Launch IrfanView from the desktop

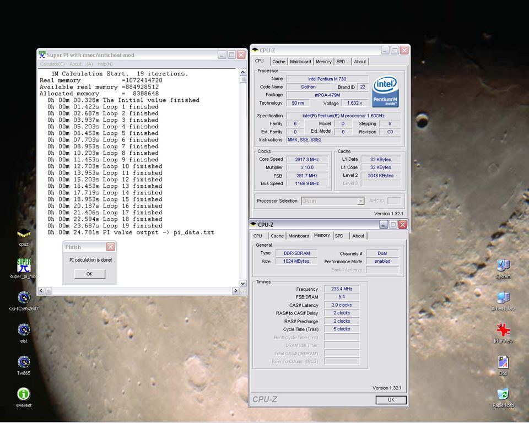pos(503,333)
